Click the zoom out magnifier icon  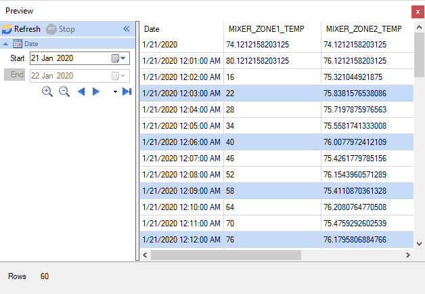(64, 91)
